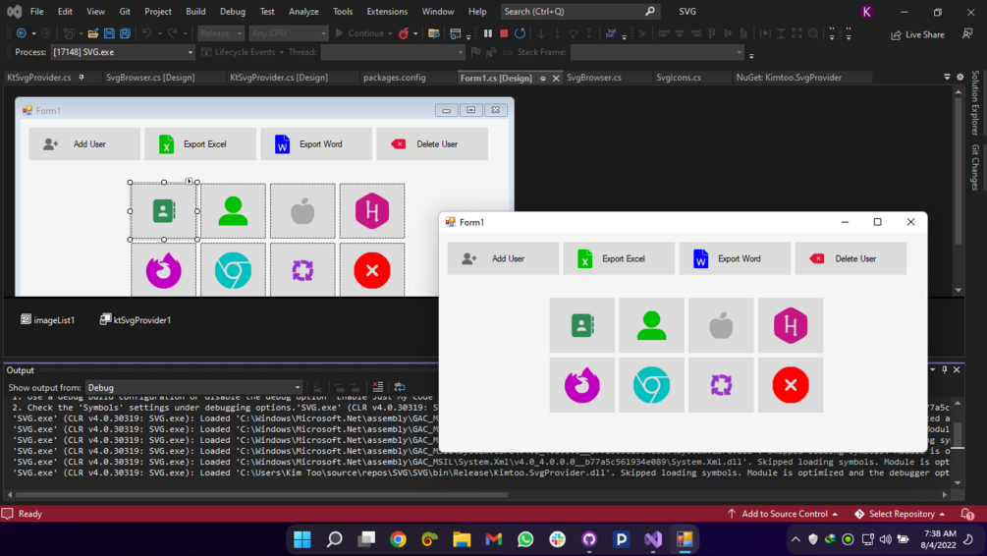Click the Chrome tile in running Form1
Image resolution: width=987 pixels, height=556 pixels.
[x=651, y=385]
